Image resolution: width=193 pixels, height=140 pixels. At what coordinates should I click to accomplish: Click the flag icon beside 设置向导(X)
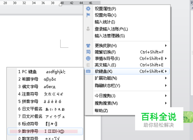tap(88, 15)
